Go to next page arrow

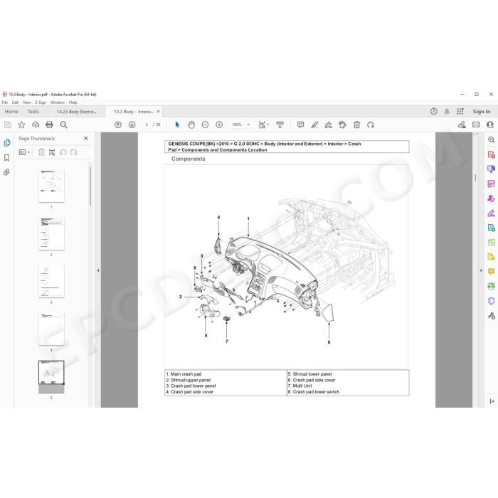[132, 124]
